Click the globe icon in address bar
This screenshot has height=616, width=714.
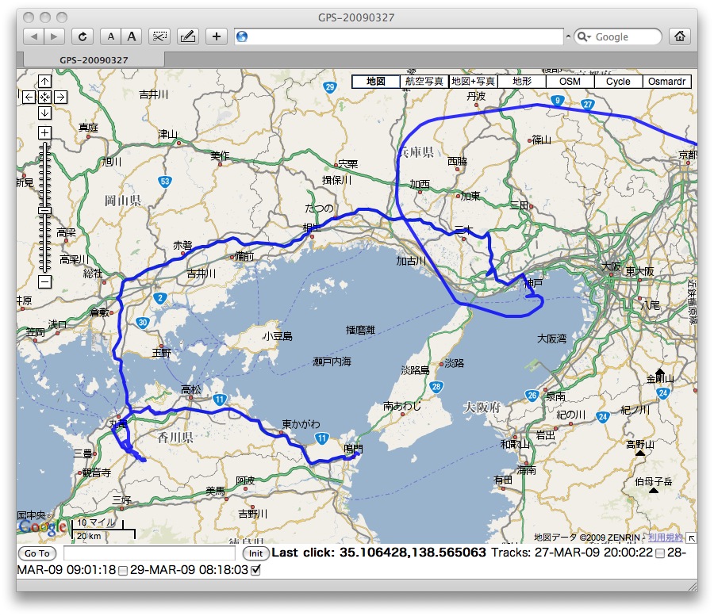click(x=242, y=36)
